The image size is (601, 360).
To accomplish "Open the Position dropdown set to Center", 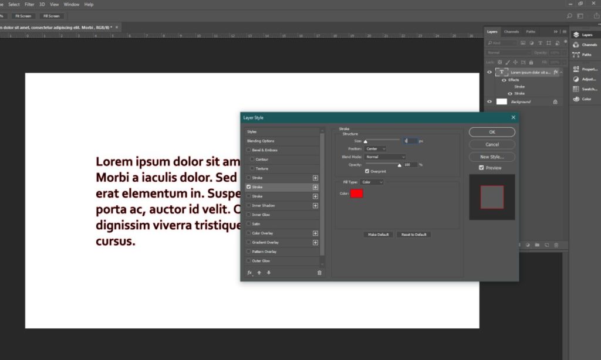I will tap(376, 148).
